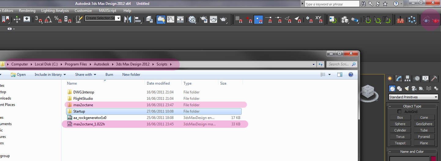Image resolution: width=441 pixels, height=161 pixels.
Task: Select the Space Warps category icon
Action: click(x=429, y=89)
